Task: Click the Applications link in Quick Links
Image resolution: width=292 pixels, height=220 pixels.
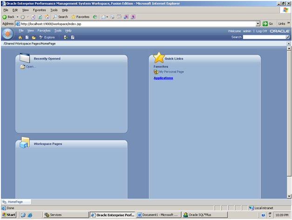Action: coord(163,78)
